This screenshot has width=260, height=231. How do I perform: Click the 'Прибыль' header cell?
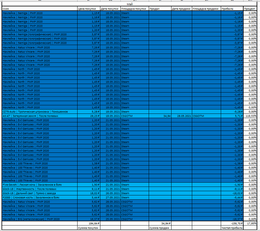[232, 9]
